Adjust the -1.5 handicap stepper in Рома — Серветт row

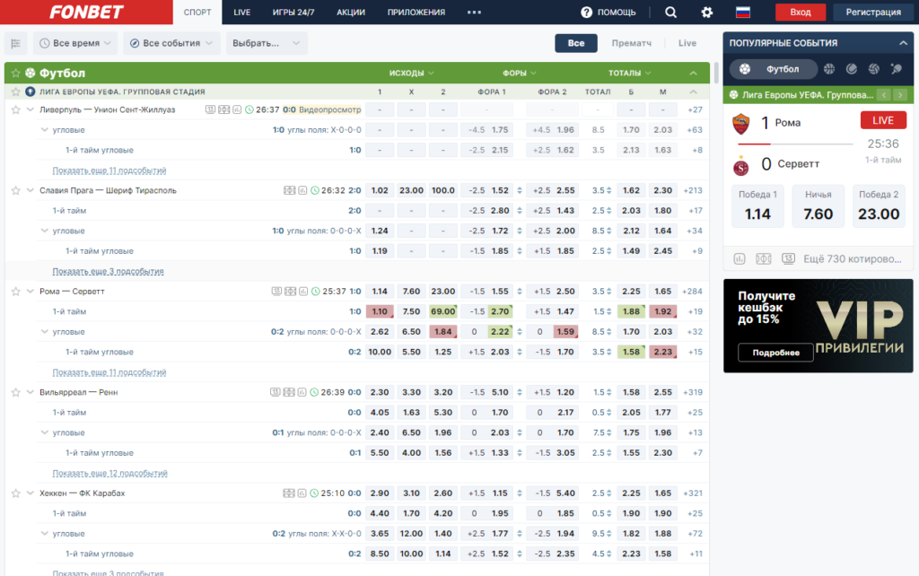point(520,292)
